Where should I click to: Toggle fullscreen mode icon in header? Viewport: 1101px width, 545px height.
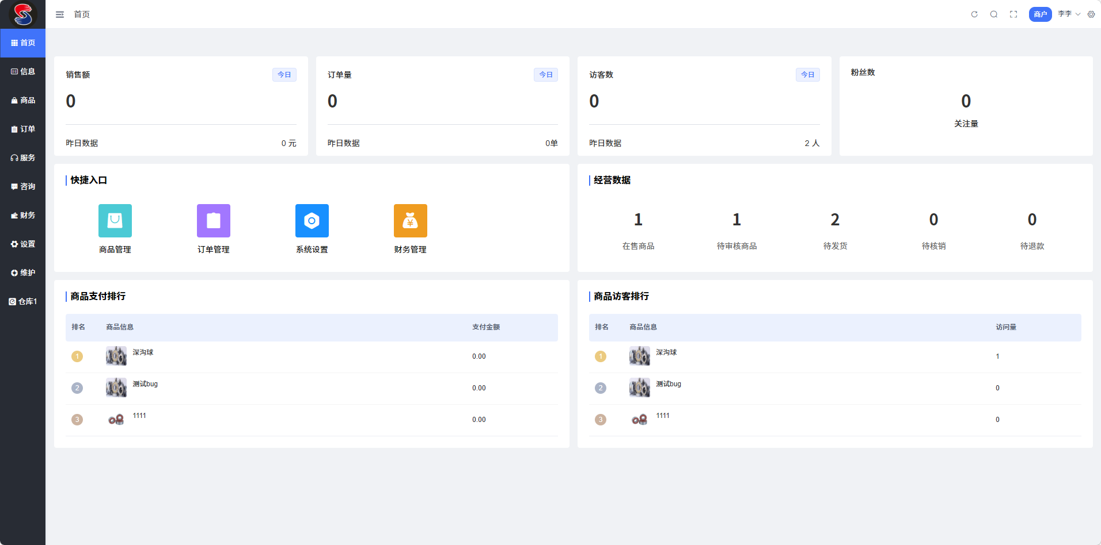tap(1013, 14)
